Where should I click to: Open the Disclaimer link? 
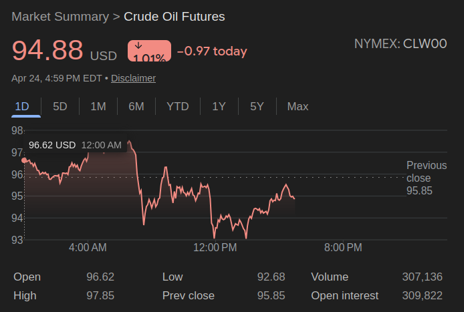(x=133, y=78)
